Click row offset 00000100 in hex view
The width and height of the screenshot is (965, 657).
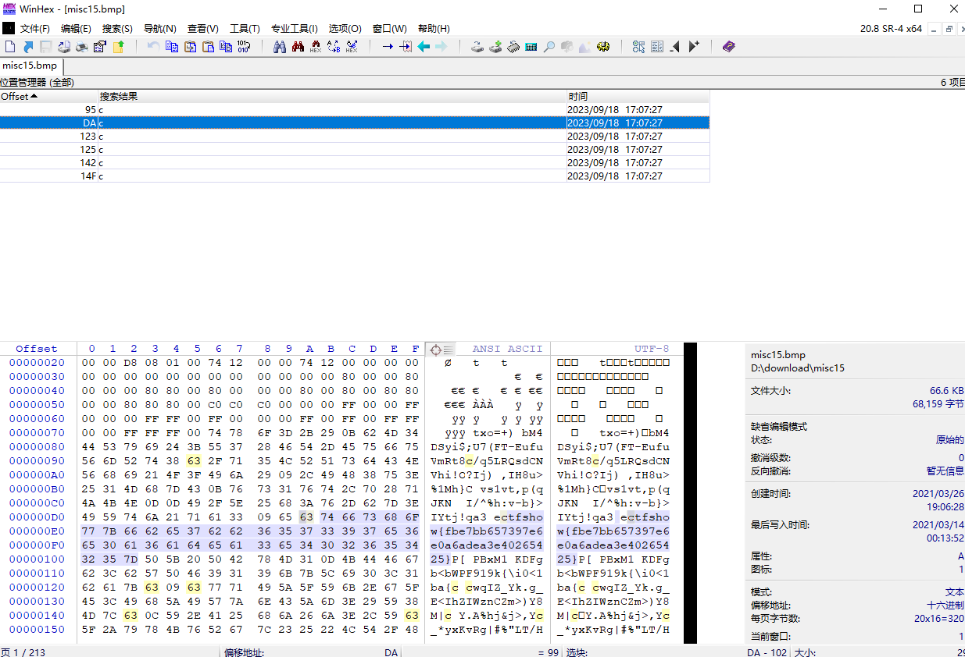[x=38, y=559]
